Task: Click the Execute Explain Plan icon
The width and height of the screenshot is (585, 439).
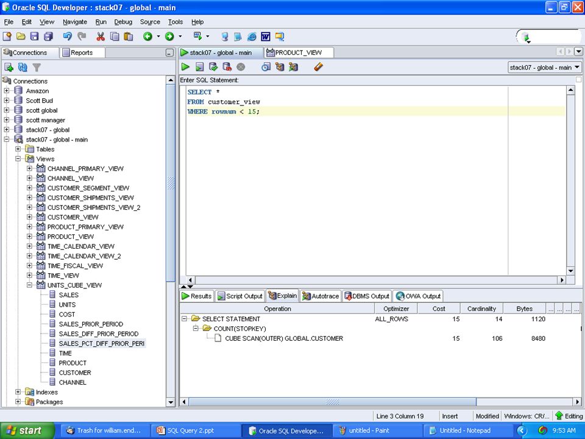Action: (280, 67)
